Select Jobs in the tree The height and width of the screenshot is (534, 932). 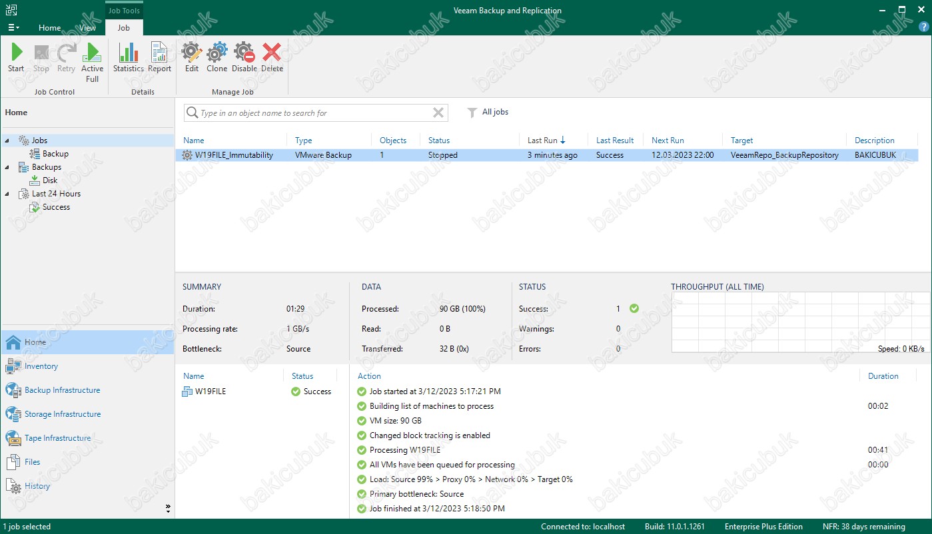coord(39,140)
